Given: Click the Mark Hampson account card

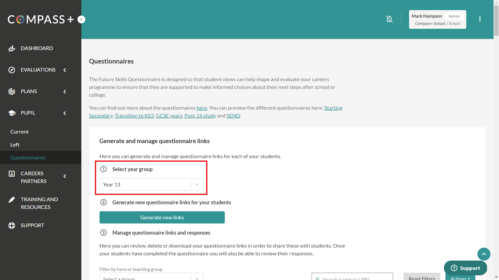Looking at the screenshot, I should [x=437, y=19].
